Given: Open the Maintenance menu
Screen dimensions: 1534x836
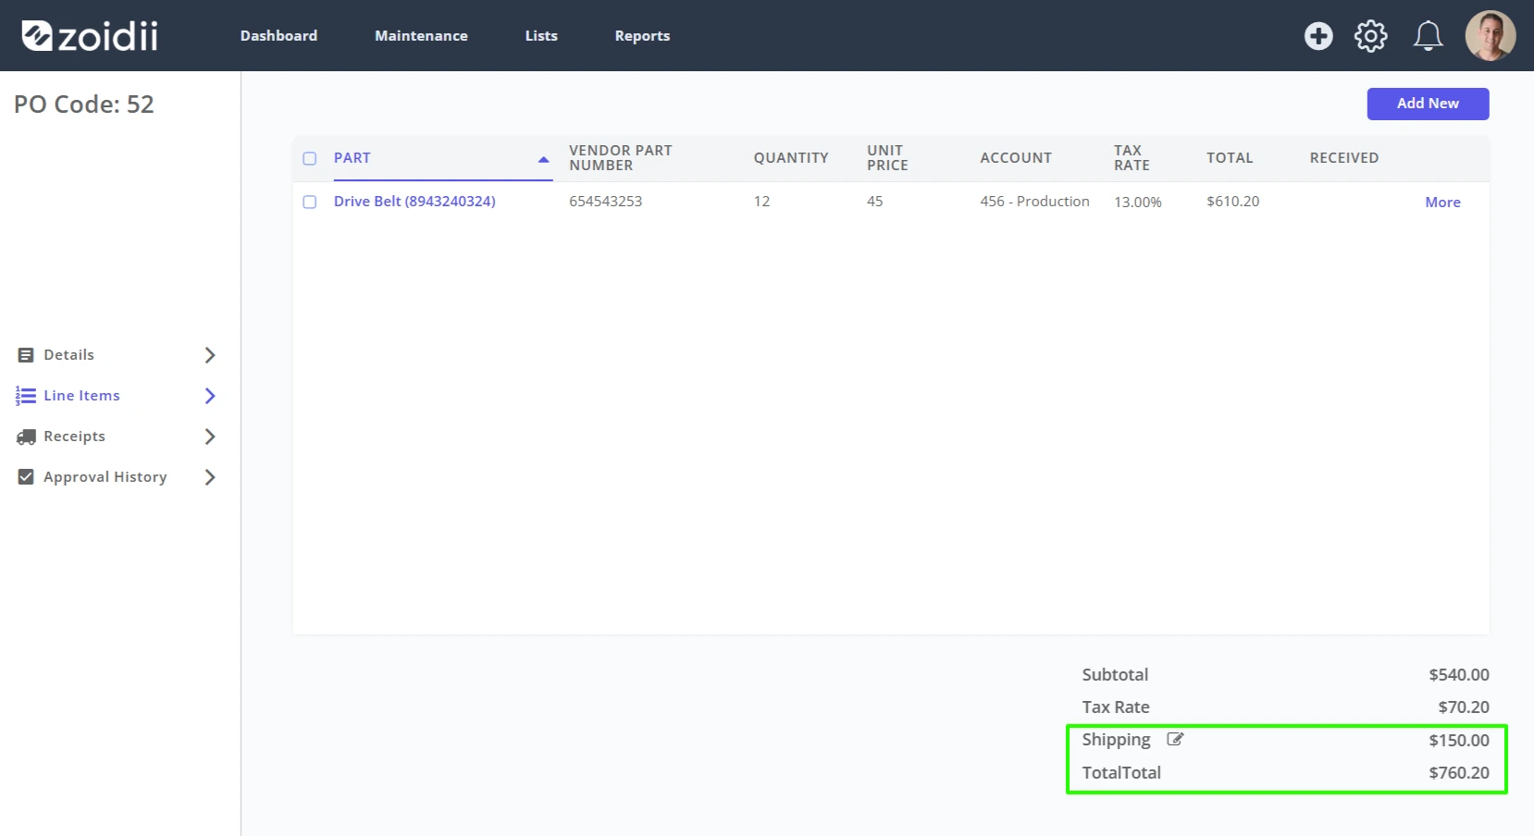Looking at the screenshot, I should click(x=421, y=35).
